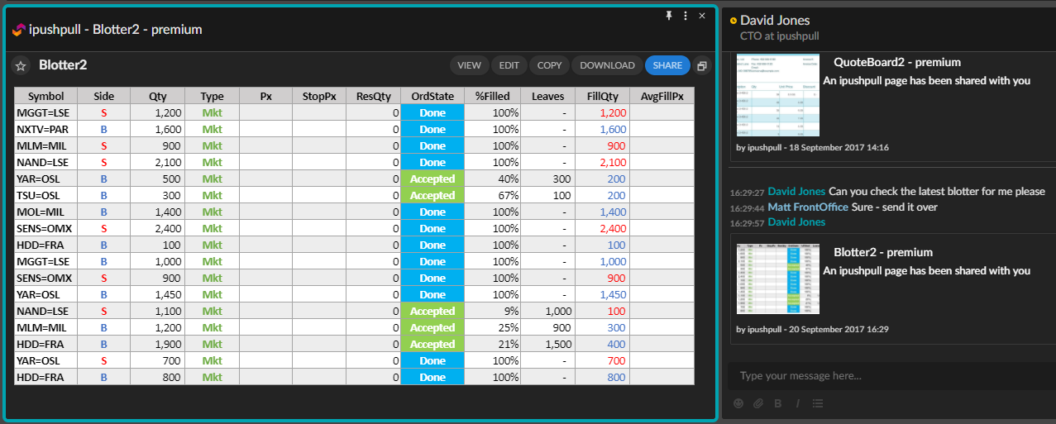
Task: Select the AvgFillPx column header
Action: tap(662, 96)
